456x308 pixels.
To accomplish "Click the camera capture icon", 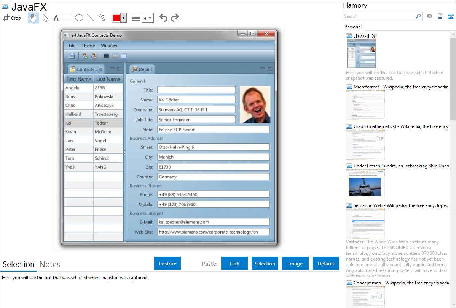I will click(x=429, y=16).
